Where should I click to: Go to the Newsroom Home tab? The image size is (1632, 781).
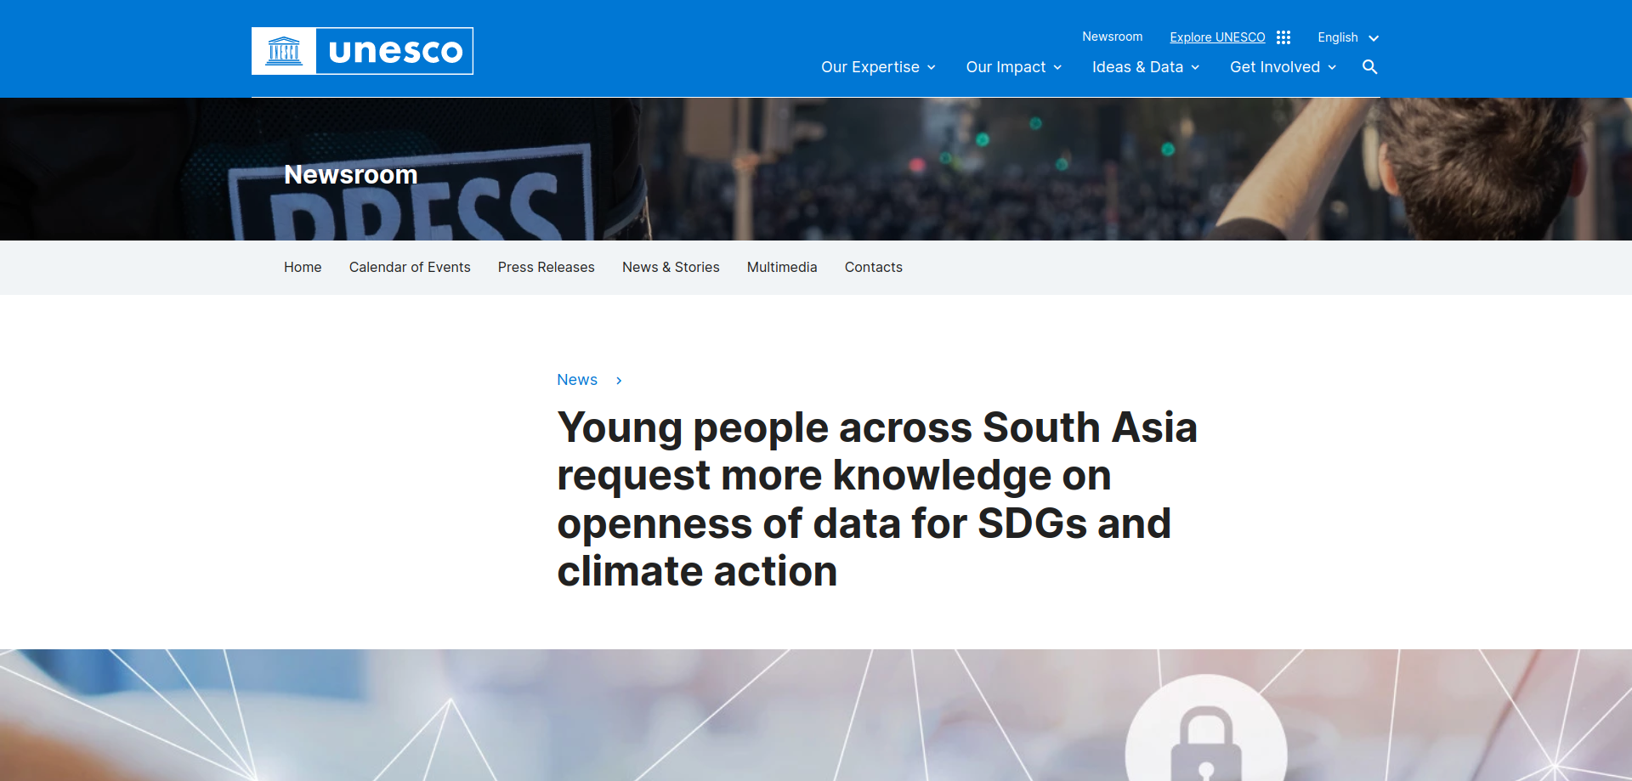[x=303, y=267]
